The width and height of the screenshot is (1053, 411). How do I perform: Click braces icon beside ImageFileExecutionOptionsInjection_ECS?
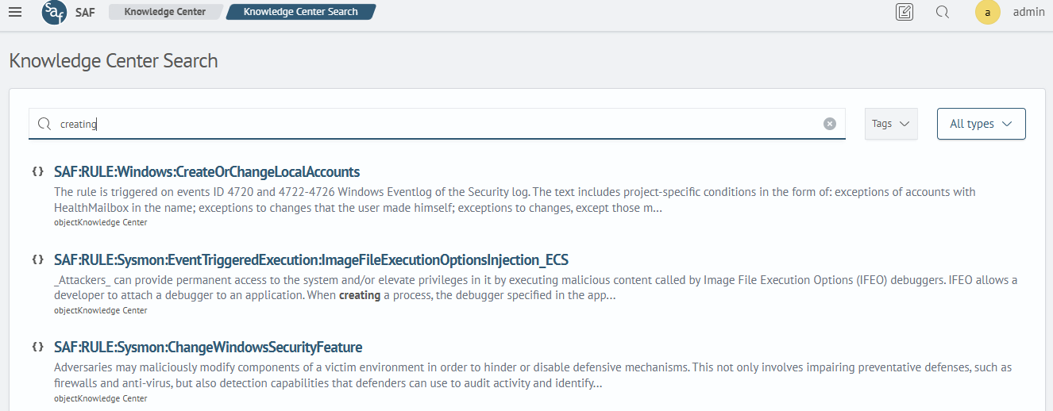point(37,259)
